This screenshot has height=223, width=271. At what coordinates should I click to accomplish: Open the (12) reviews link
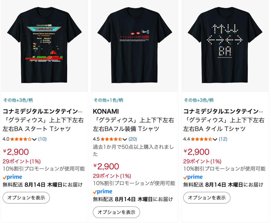[x=223, y=139]
